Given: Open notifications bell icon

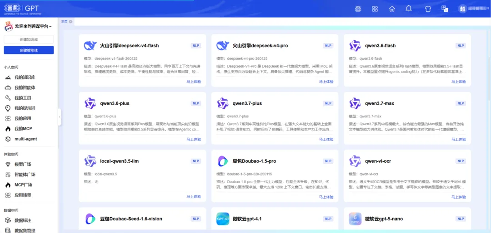Looking at the screenshot, I should tap(409, 9).
